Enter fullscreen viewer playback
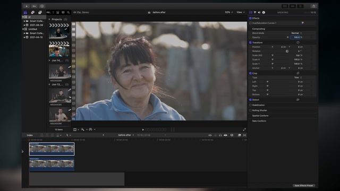 (x=244, y=129)
